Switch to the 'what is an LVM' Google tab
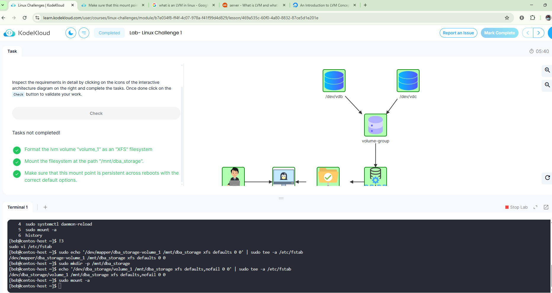Image resolution: width=552 pixels, height=293 pixels. 183,5
